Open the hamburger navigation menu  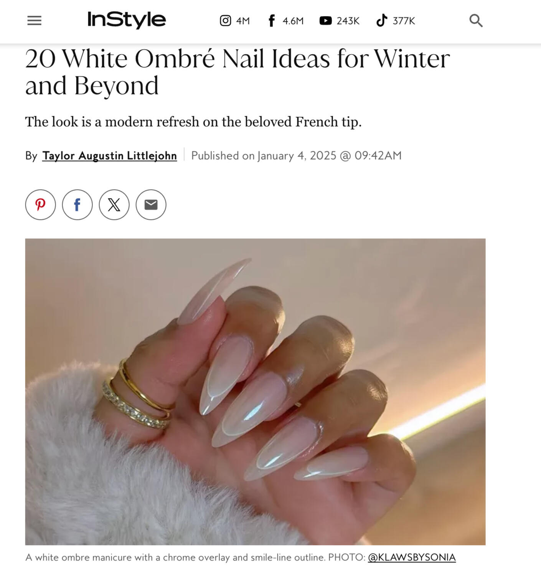pyautogui.click(x=34, y=20)
